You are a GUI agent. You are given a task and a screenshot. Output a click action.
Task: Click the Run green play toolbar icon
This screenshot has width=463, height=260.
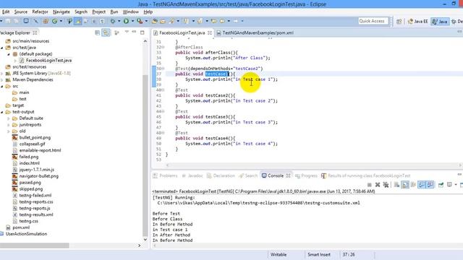tap(126, 21)
